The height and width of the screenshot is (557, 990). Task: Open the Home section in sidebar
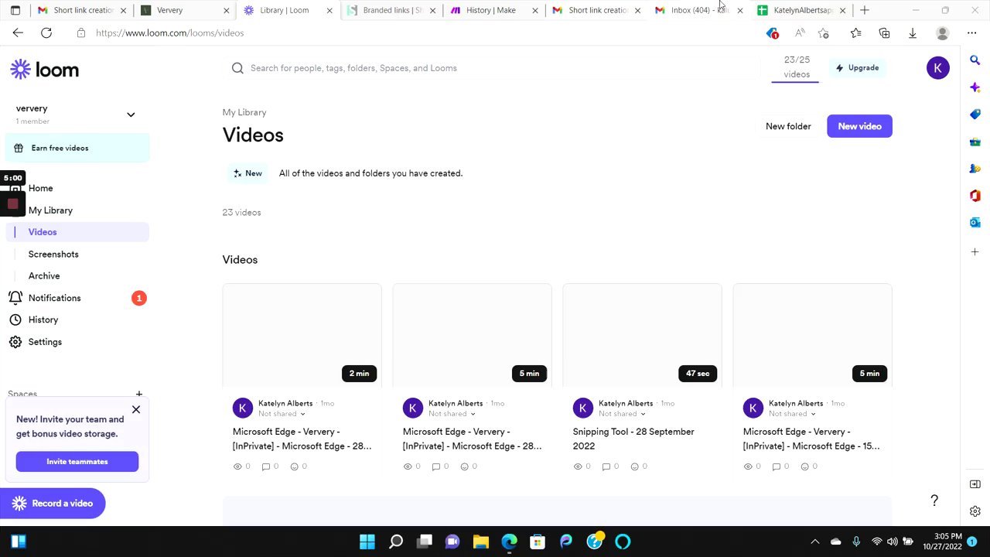[x=40, y=188]
